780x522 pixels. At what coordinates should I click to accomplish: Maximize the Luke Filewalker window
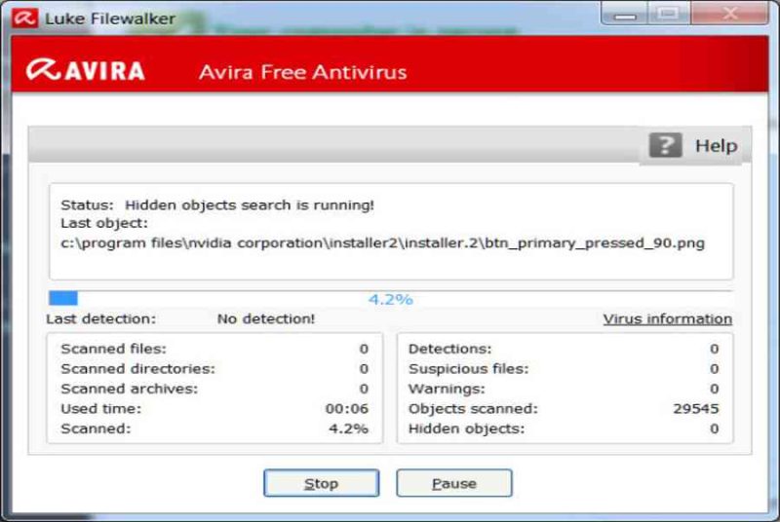tap(668, 14)
